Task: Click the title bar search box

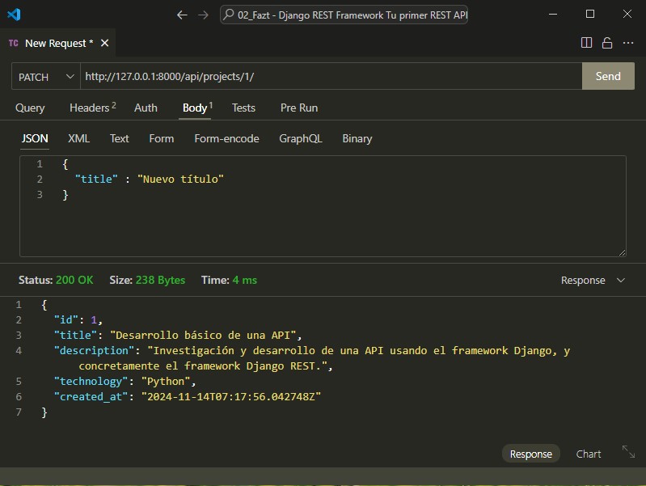Action: point(344,15)
